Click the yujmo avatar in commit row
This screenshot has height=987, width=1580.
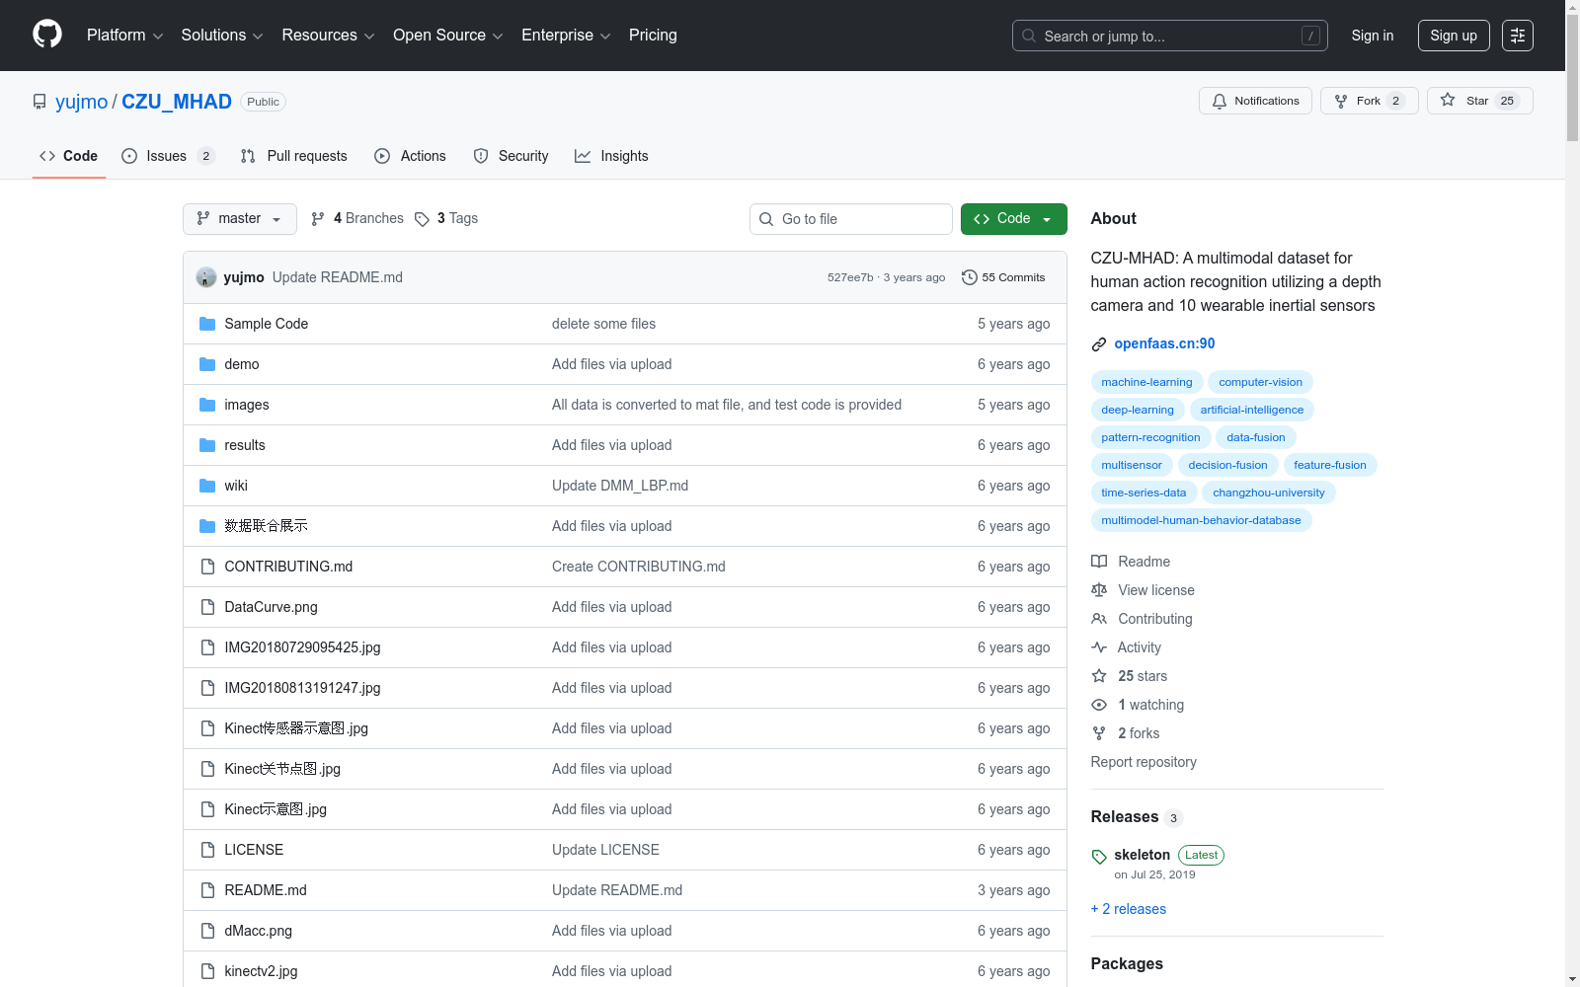pyautogui.click(x=206, y=277)
